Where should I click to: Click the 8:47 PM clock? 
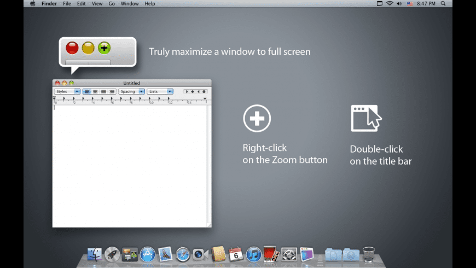[426, 4]
